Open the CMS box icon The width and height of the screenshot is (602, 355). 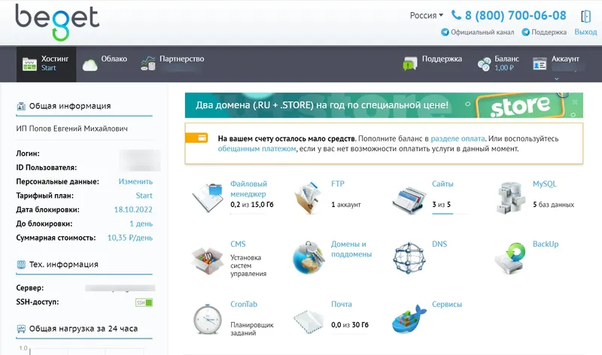coord(208,260)
